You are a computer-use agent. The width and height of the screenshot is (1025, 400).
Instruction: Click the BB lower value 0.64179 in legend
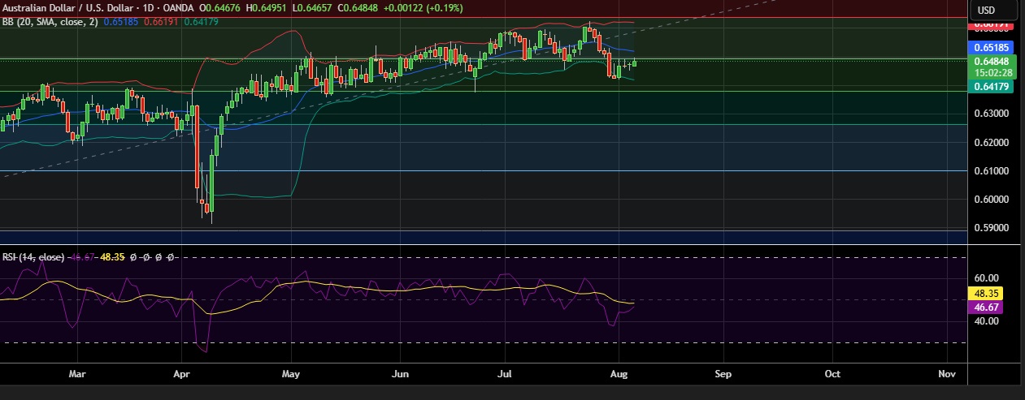click(201, 21)
